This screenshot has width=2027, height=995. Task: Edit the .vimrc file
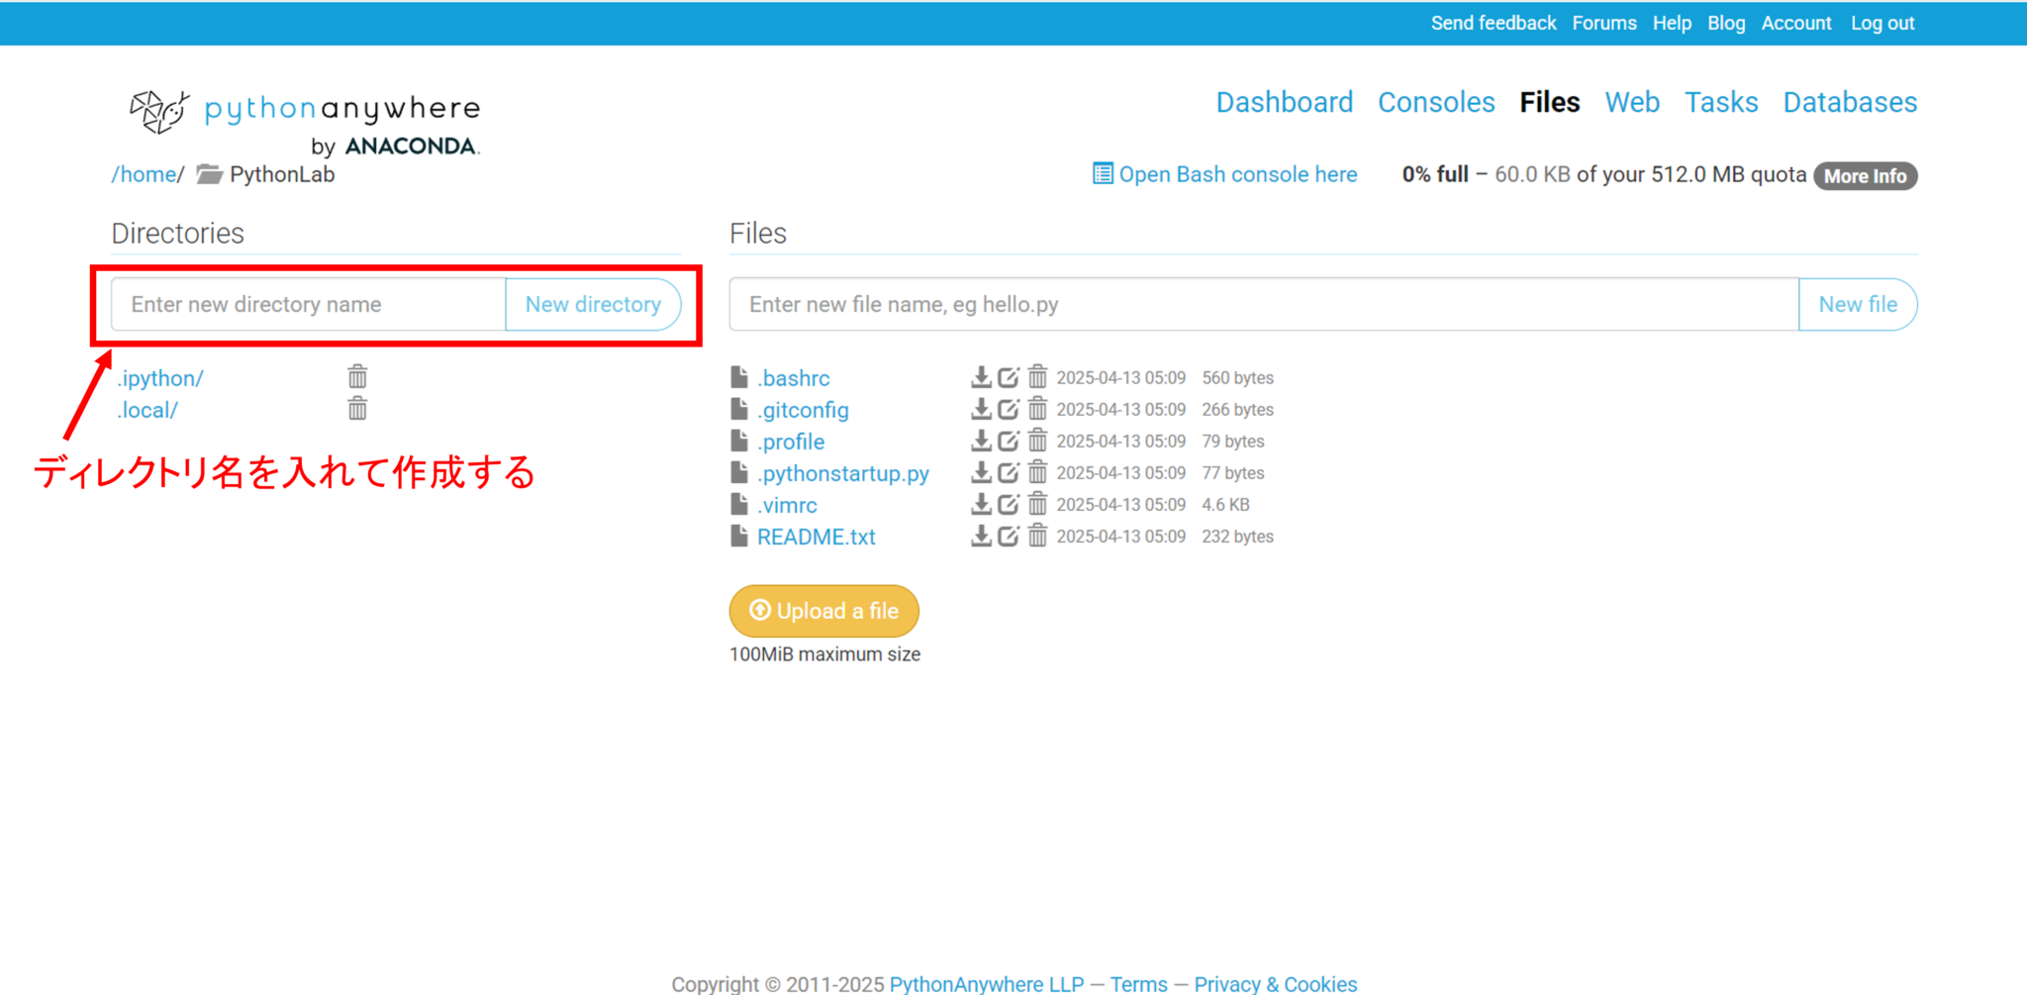coord(1008,504)
